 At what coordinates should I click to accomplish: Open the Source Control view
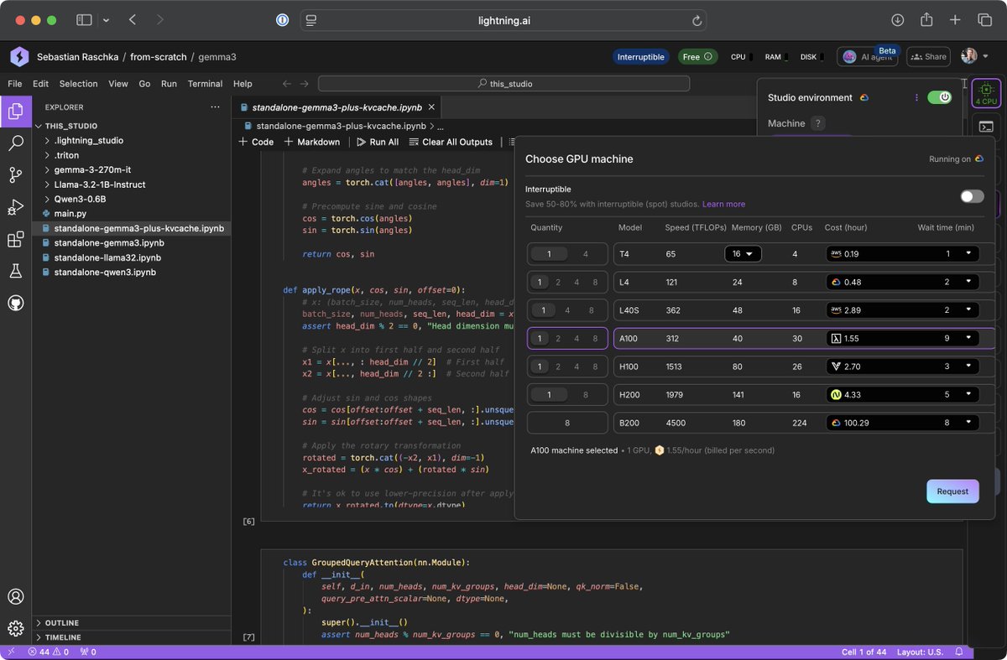coord(15,175)
